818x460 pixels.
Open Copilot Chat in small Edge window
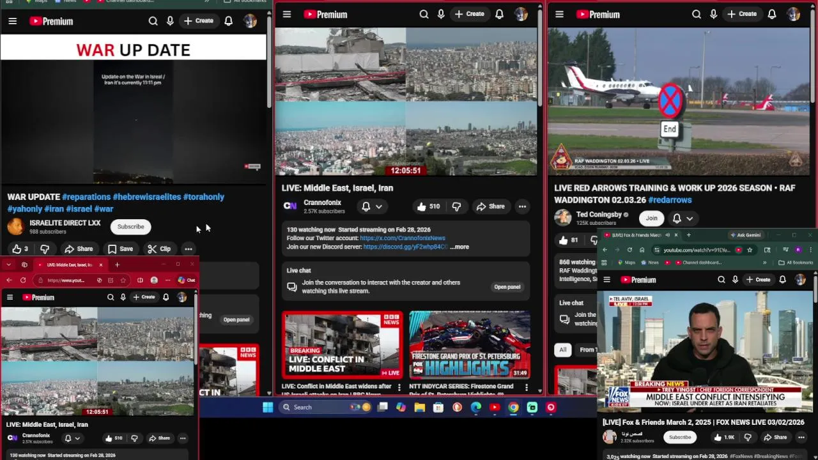187,280
